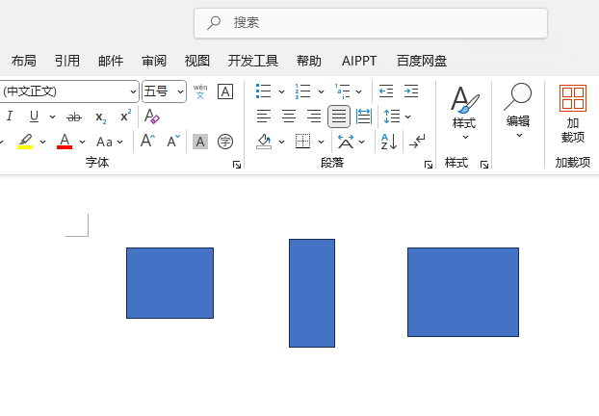
Task: Expand the bullet list dropdown arrow
Action: click(281, 91)
